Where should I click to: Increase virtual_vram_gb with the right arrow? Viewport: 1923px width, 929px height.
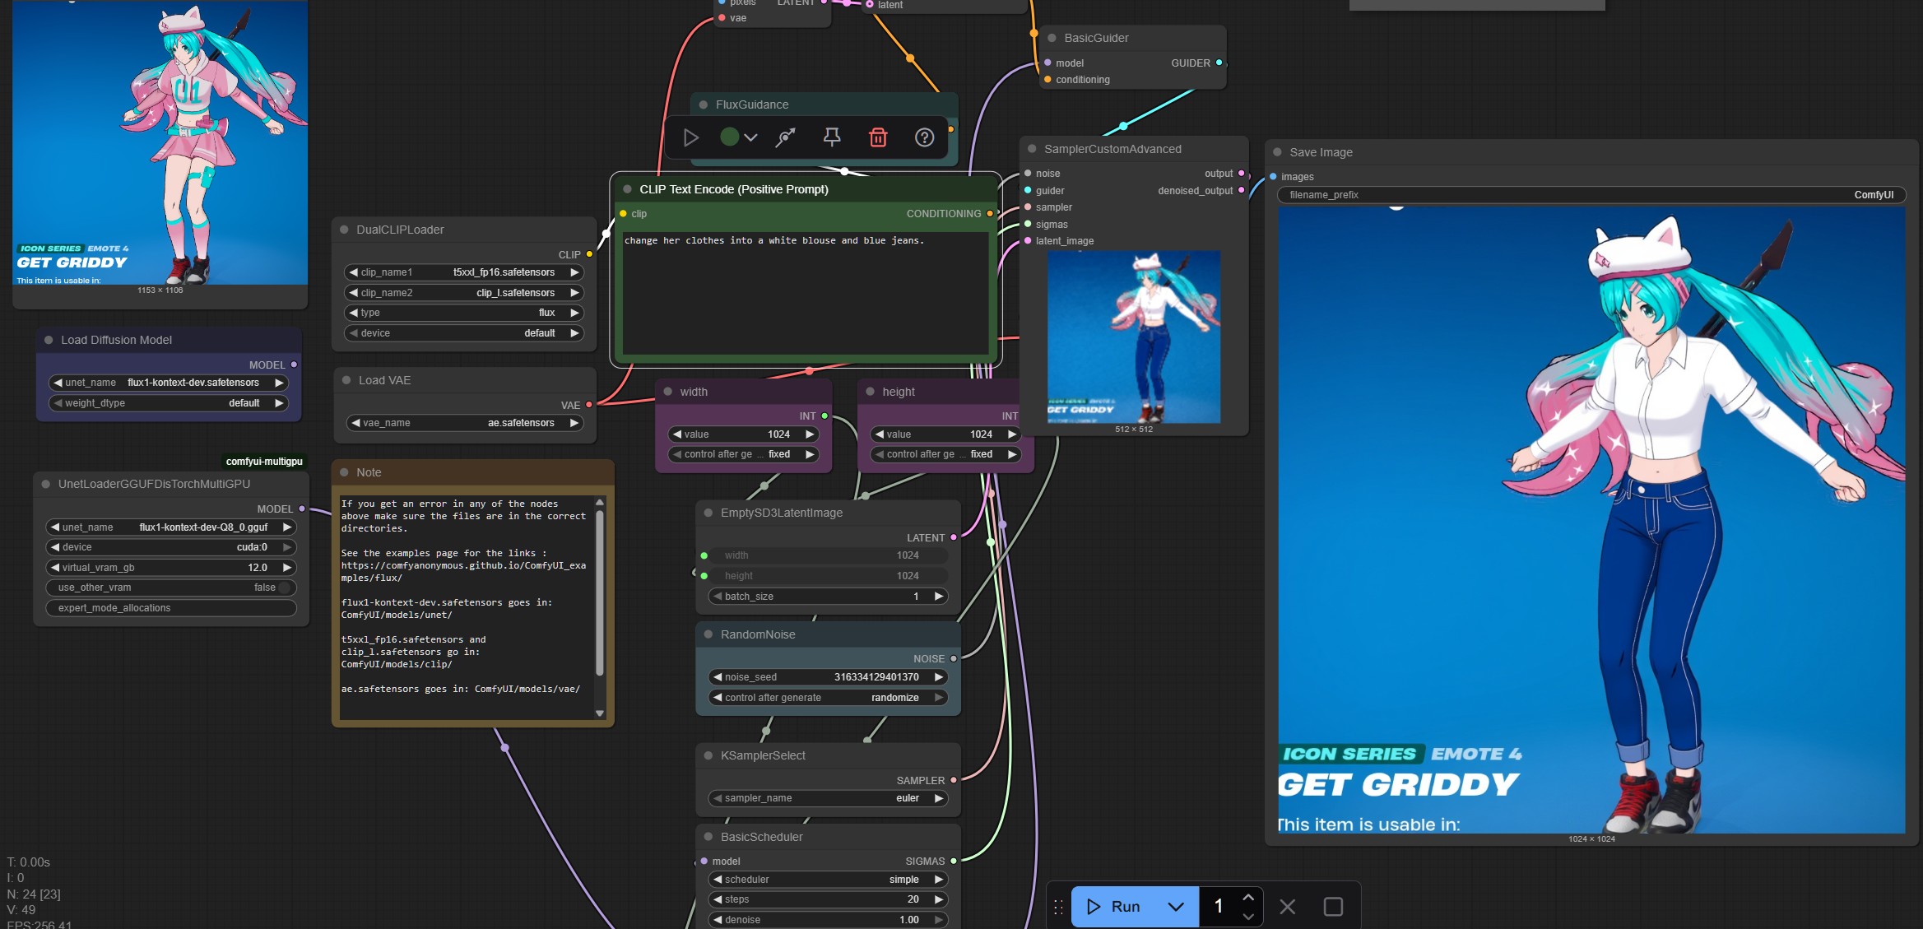click(286, 568)
